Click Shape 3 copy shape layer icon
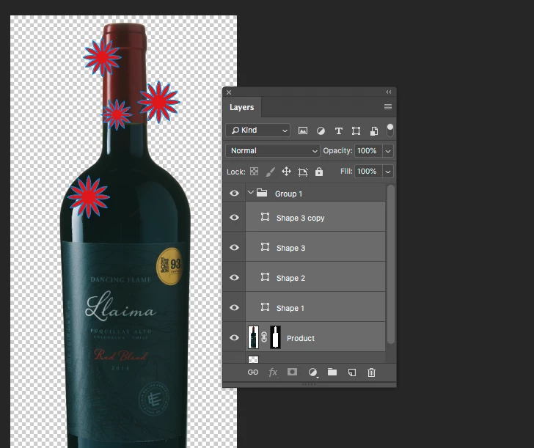Viewport: 534px width, 448px height. [265, 217]
